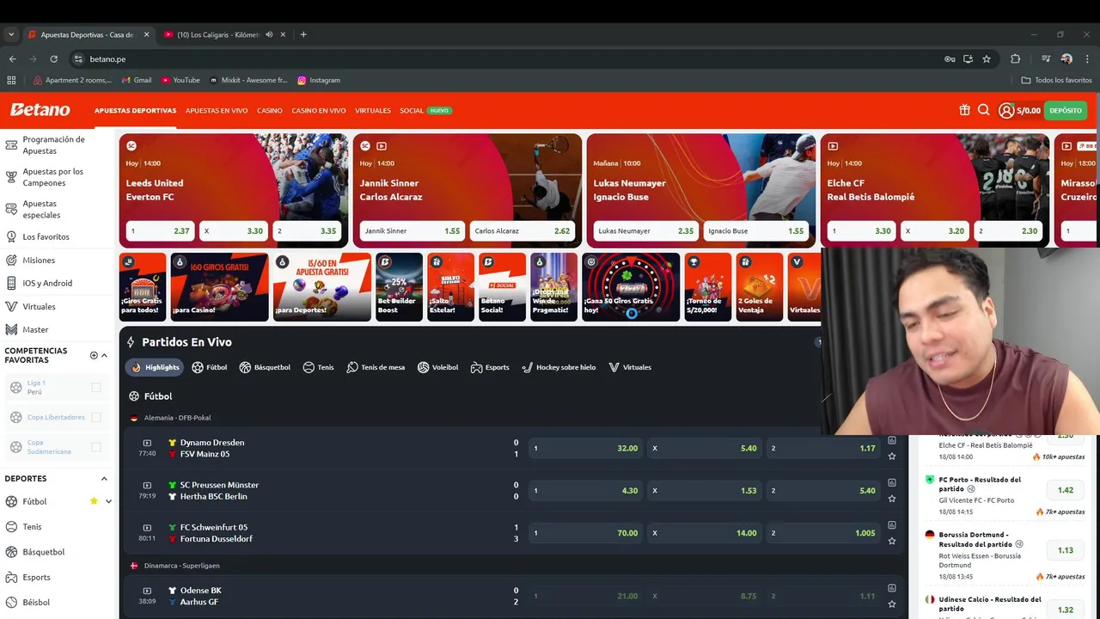Toggle Fútbol yellow favorite star in sidebar
Image resolution: width=1100 pixels, height=619 pixels.
pos(94,501)
